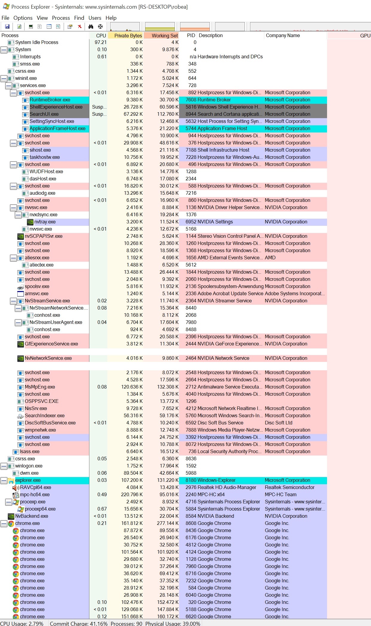Collapse the nvvsvc.exe PID 1136 node
This screenshot has width=371, height=626.
[x=13, y=208]
